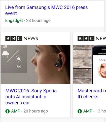Click the AMP lightning icon on the Mastercard card
The height and width of the screenshot is (122, 106).
tap(80, 111)
